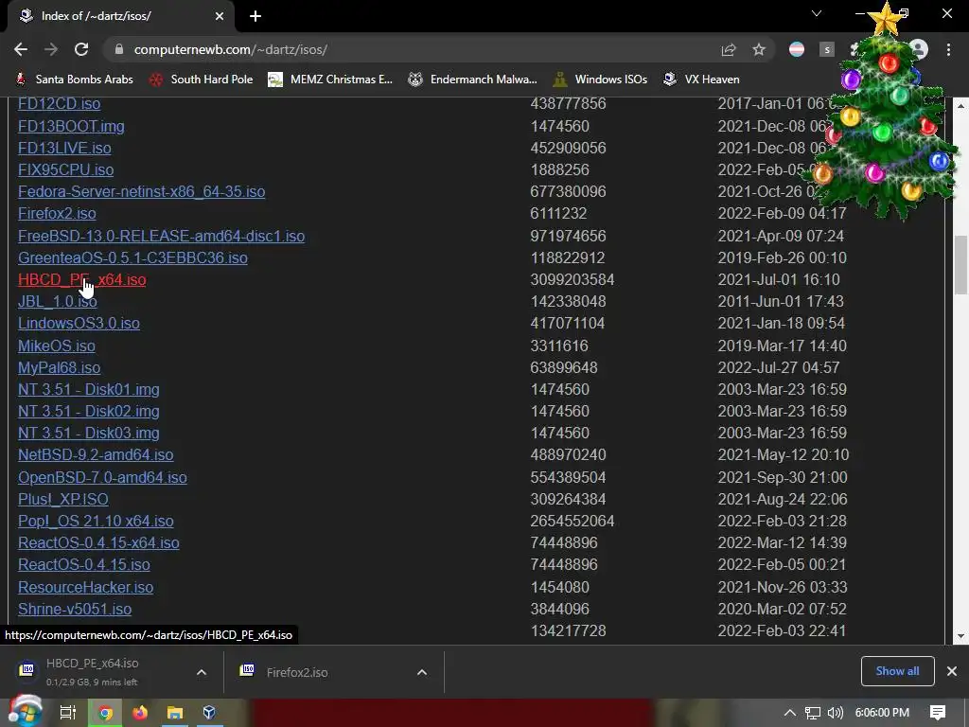The image size is (969, 727).
Task: Click the browser forward arrow
Action: 51,49
